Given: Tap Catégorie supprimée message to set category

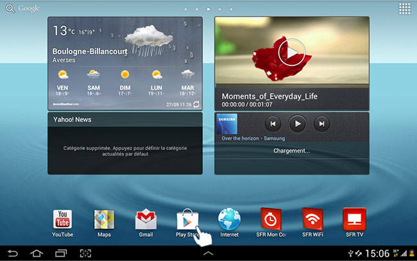Looking at the screenshot, I should pos(125,151).
